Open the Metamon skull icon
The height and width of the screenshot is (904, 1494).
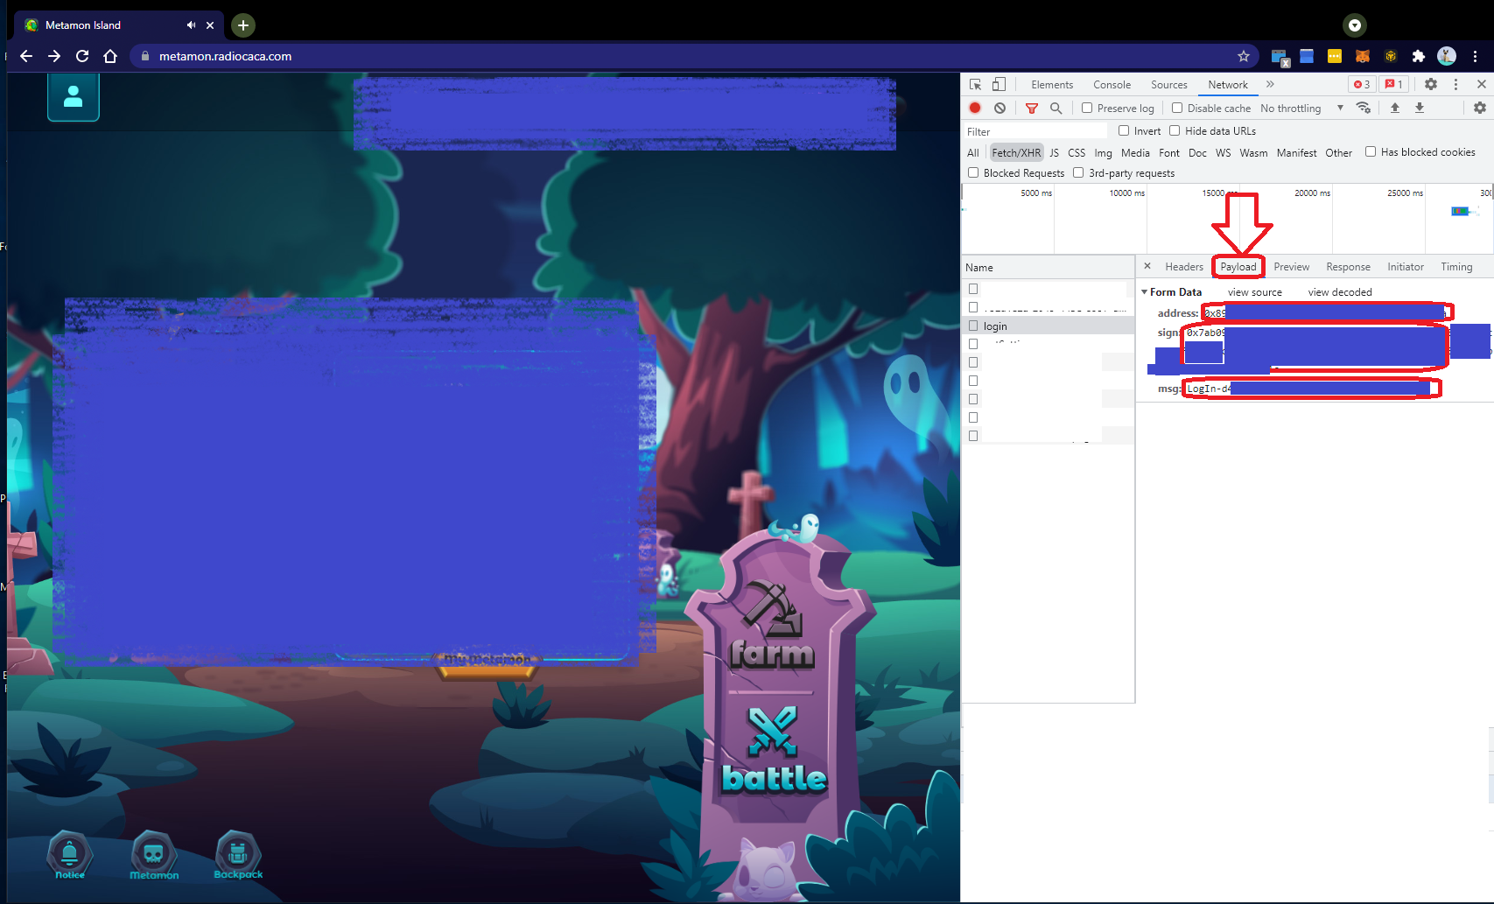click(154, 855)
